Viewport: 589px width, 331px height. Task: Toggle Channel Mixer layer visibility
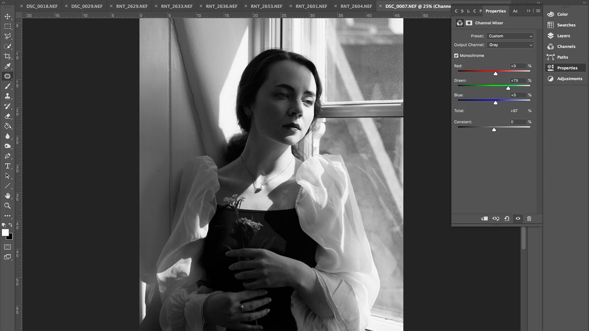click(x=518, y=218)
